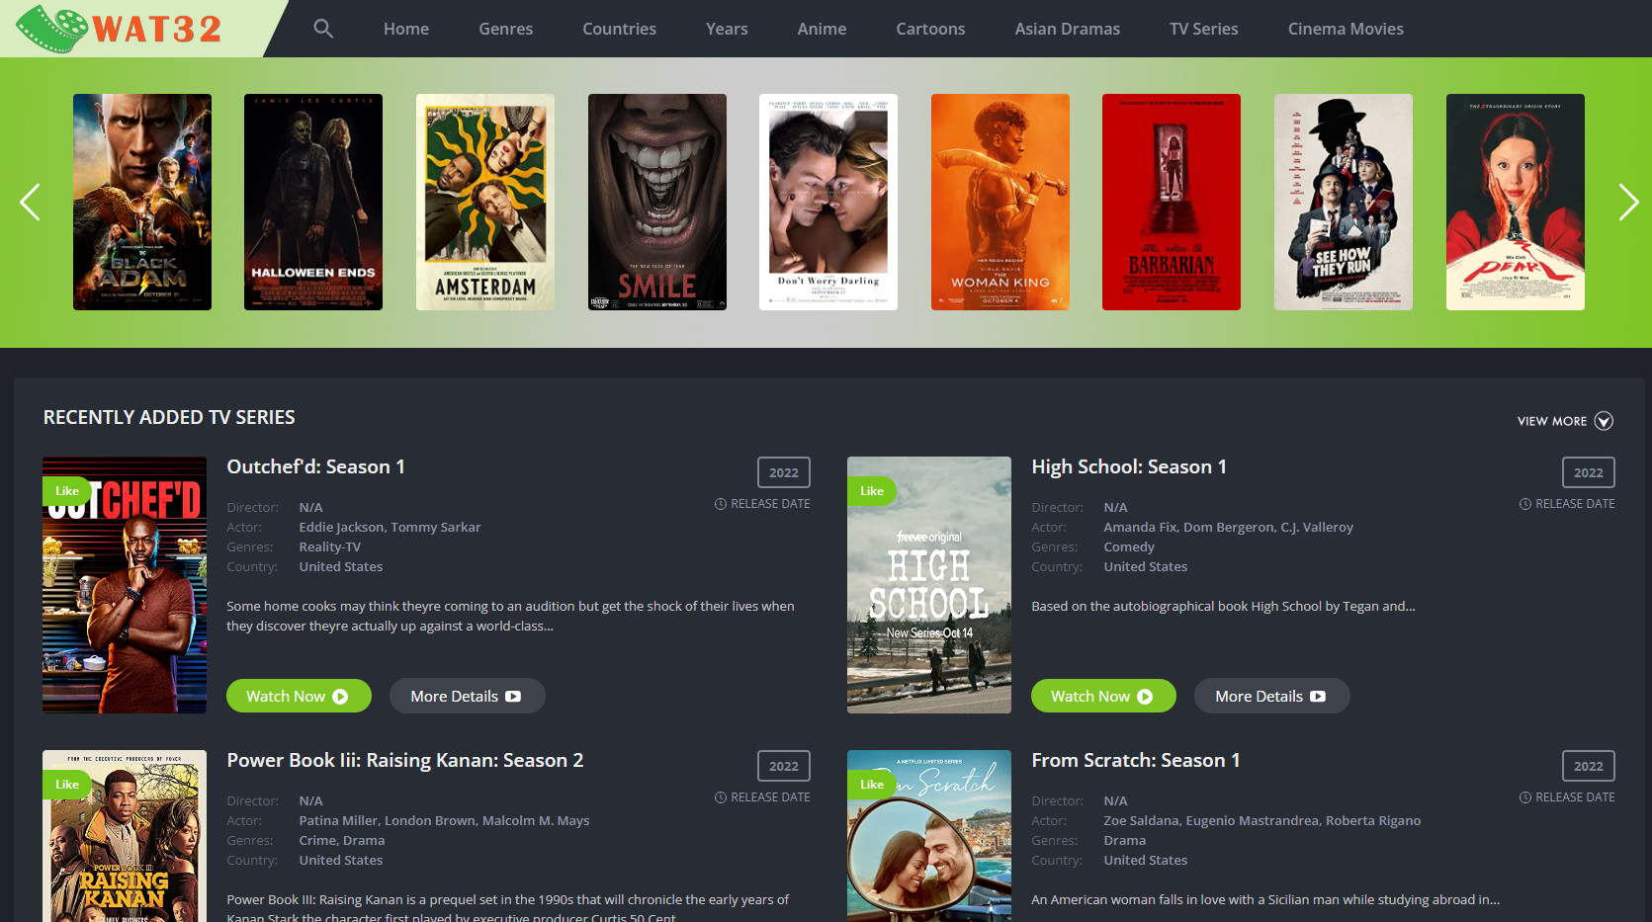Open the From Scratch: Season 1 title link

coord(1135,760)
